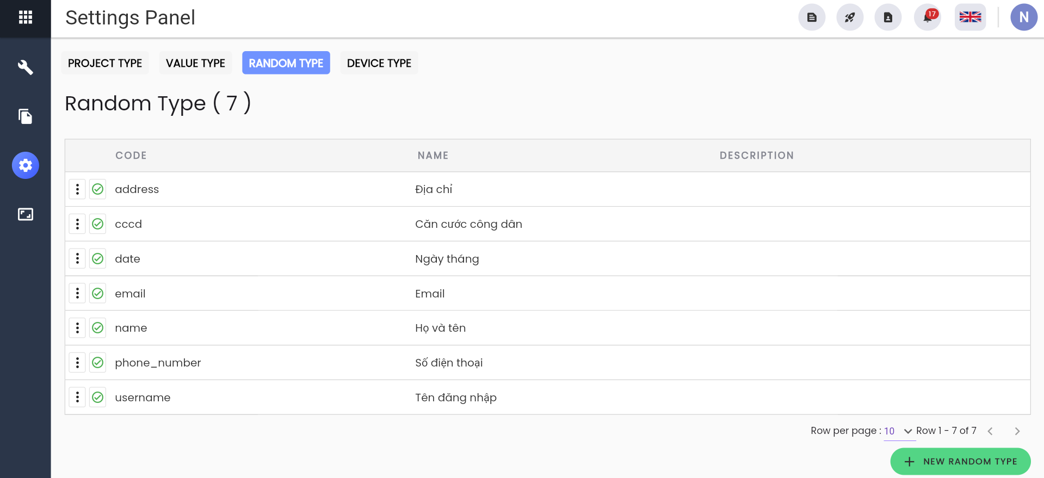Toggle the active status of address
The image size is (1044, 478).
pyautogui.click(x=98, y=189)
